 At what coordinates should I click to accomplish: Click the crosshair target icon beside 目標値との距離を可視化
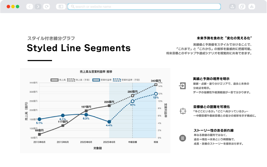click(x=182, y=111)
